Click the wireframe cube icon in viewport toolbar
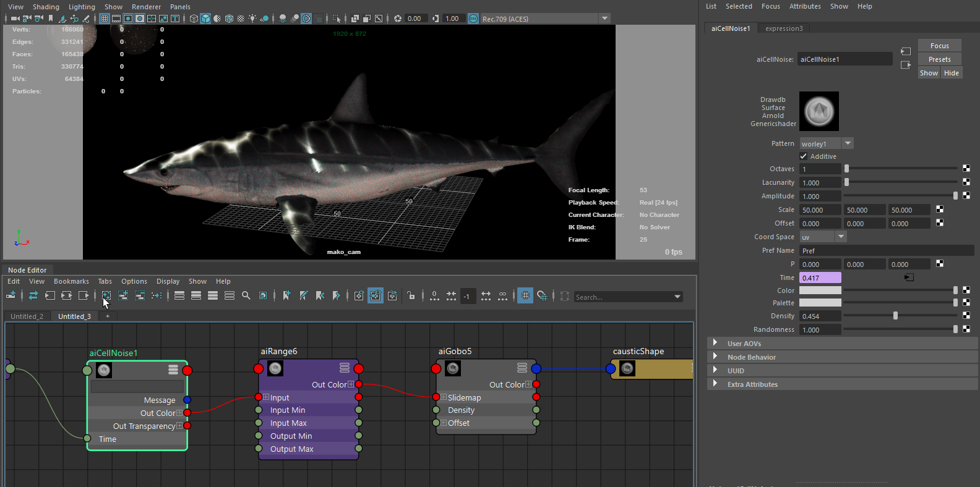 194,19
